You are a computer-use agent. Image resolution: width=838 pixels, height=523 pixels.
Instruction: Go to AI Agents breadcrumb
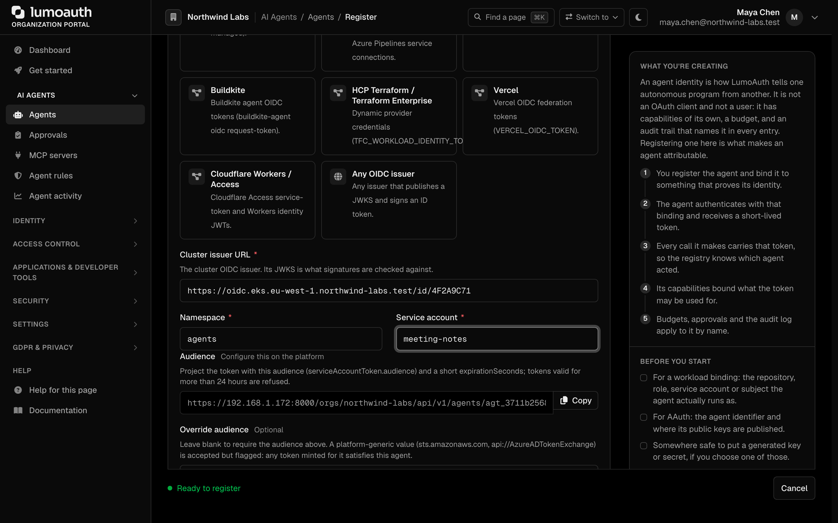tap(279, 17)
